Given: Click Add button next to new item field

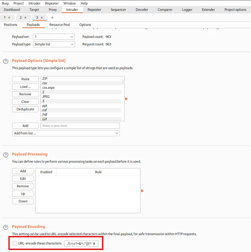Looking at the screenshot, I should click(25, 126).
